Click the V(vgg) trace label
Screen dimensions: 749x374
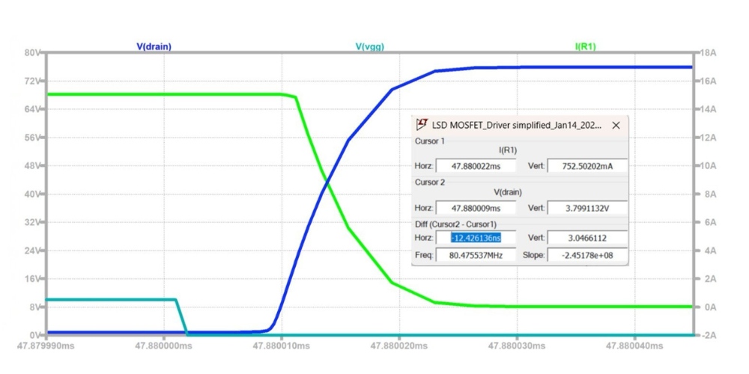click(370, 46)
